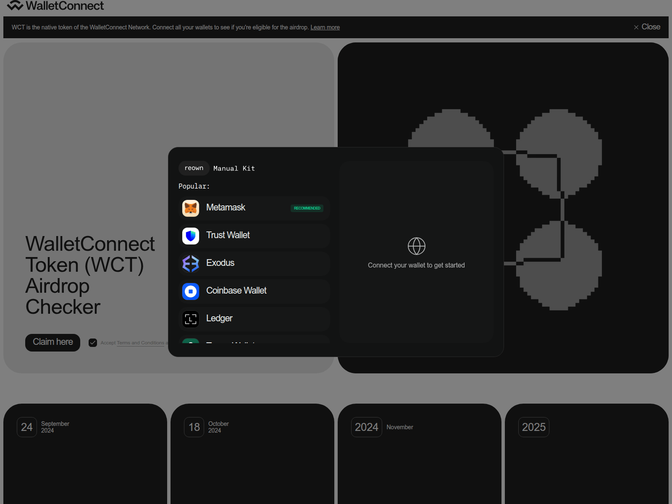The width and height of the screenshot is (672, 504).
Task: Select the Manual Kit label
Action: pos(234,168)
